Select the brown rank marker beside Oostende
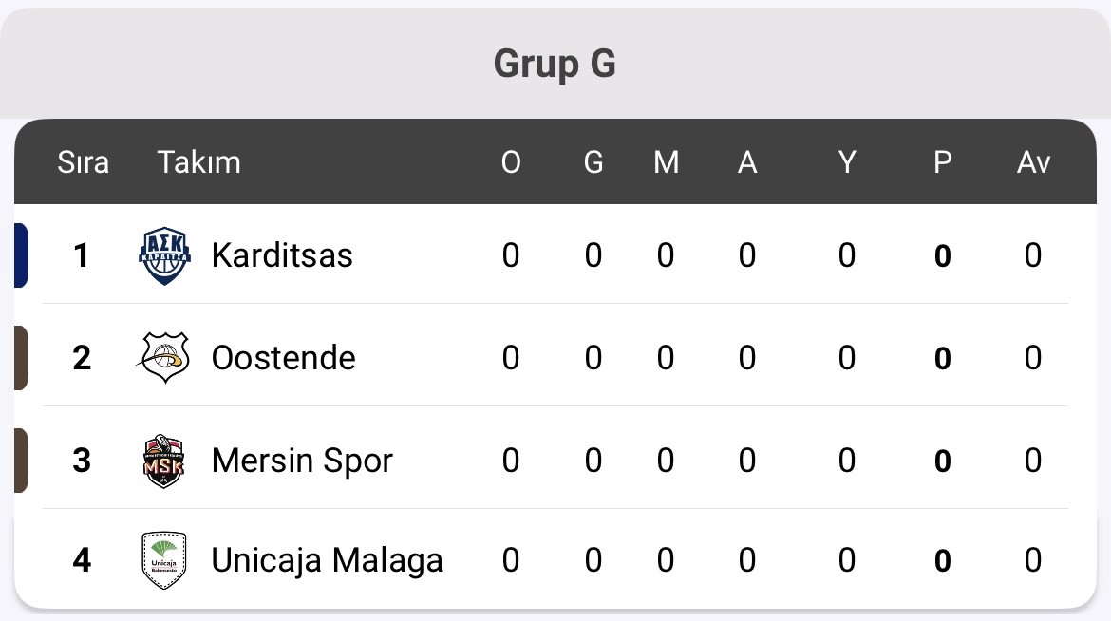The image size is (1111, 621). [21, 358]
